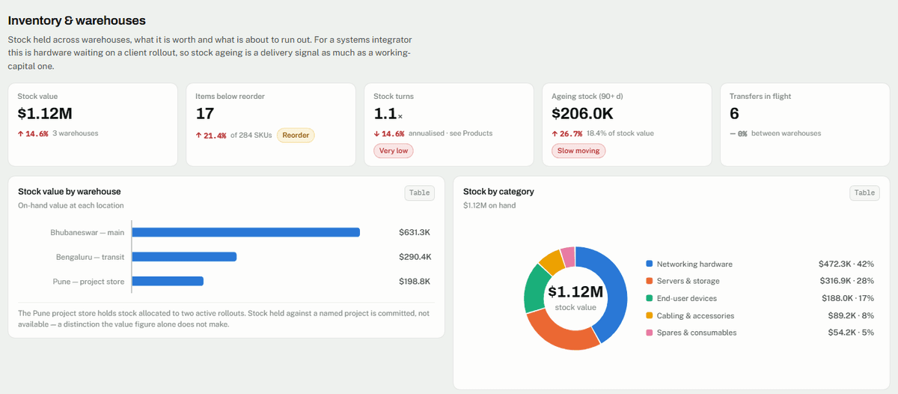Image resolution: width=898 pixels, height=394 pixels.
Task: Click the $188.0K · 17% legend value
Action: [846, 298]
